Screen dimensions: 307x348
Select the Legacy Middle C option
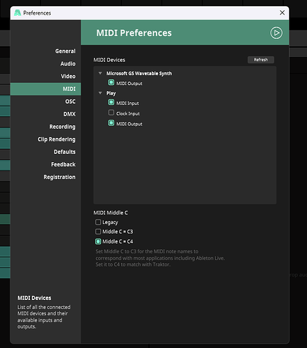point(98,222)
